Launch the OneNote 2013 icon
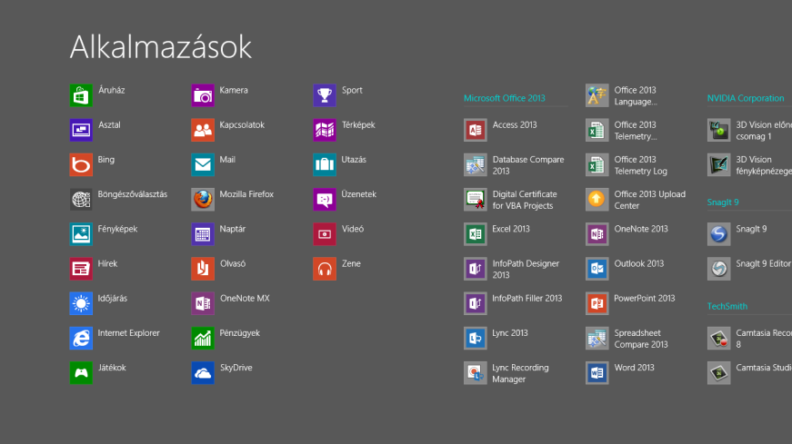The height and width of the screenshot is (444, 792). click(597, 234)
